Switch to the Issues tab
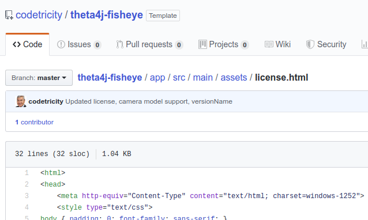This screenshot has width=368, height=220. click(x=79, y=44)
